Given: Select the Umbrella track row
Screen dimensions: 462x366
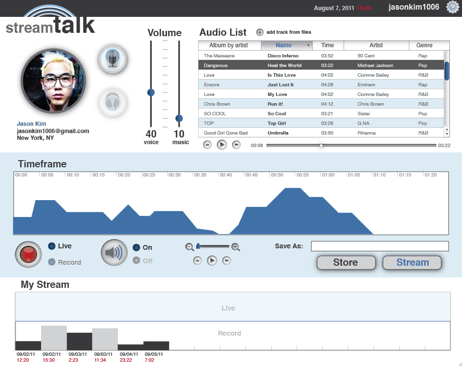Looking at the screenshot, I should [321, 133].
